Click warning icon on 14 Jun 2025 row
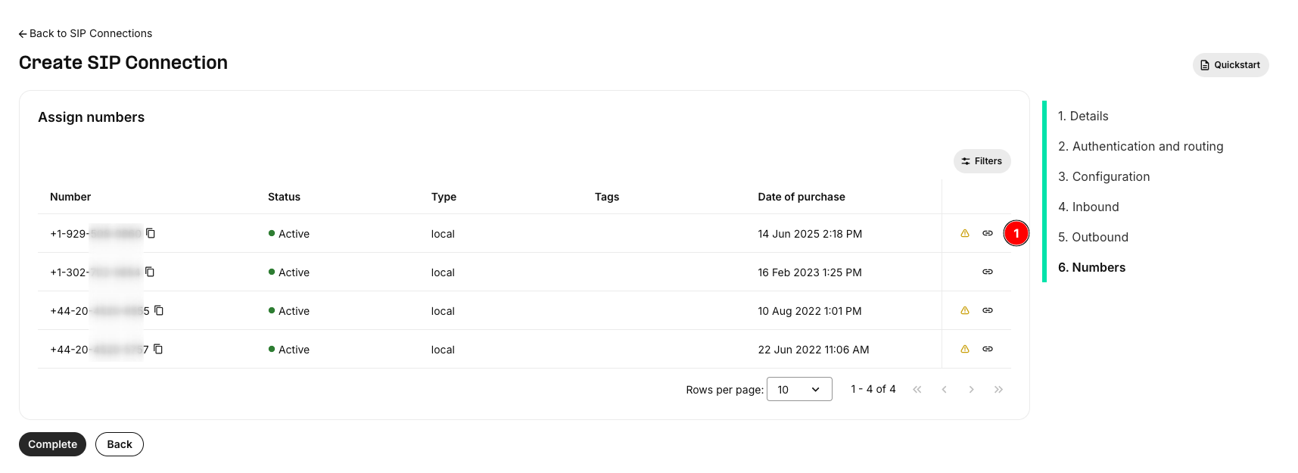 click(x=965, y=233)
